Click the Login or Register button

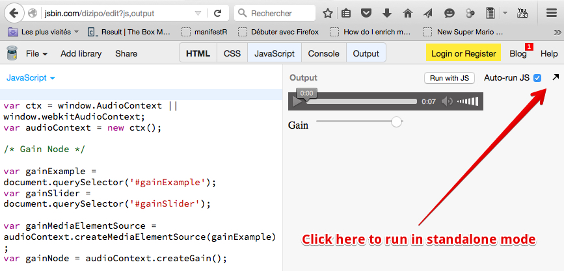point(463,53)
